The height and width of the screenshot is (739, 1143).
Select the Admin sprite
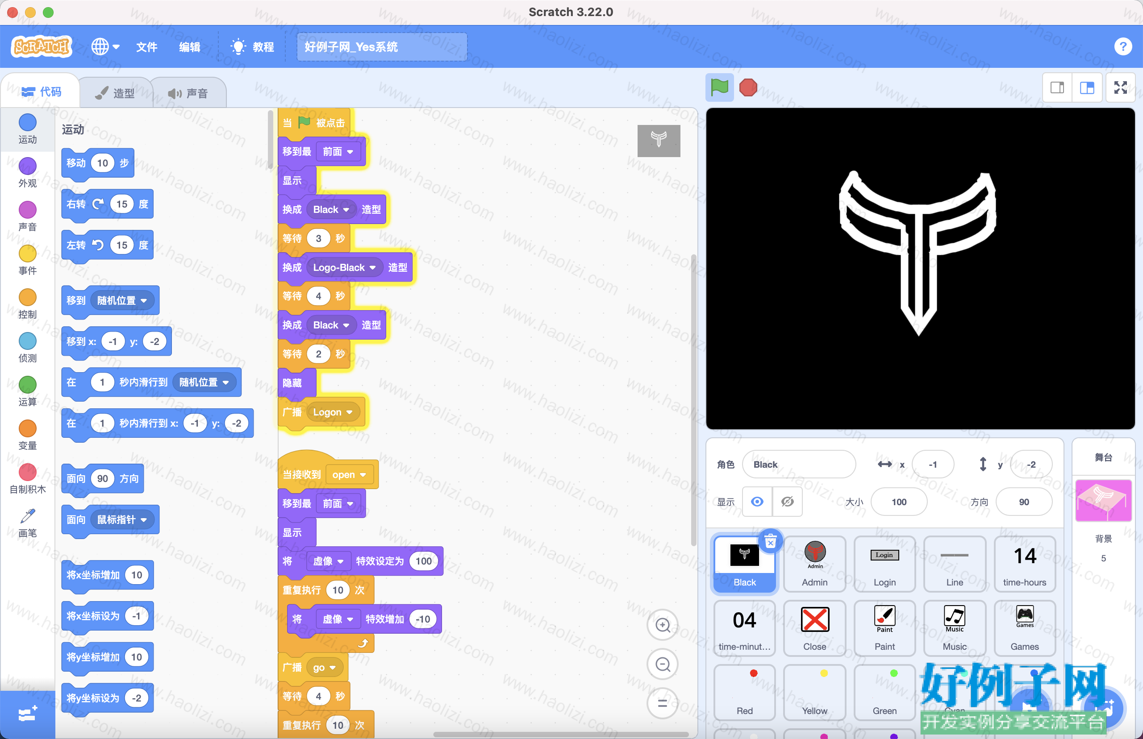click(x=815, y=564)
